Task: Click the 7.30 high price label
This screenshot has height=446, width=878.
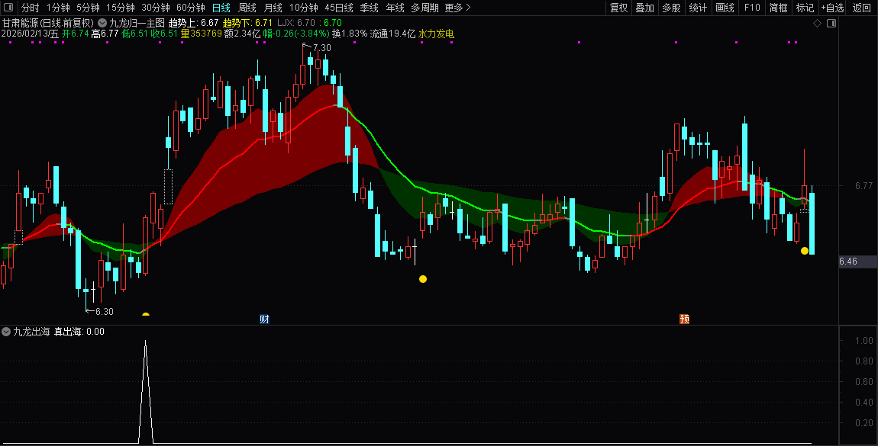Action: pos(321,48)
